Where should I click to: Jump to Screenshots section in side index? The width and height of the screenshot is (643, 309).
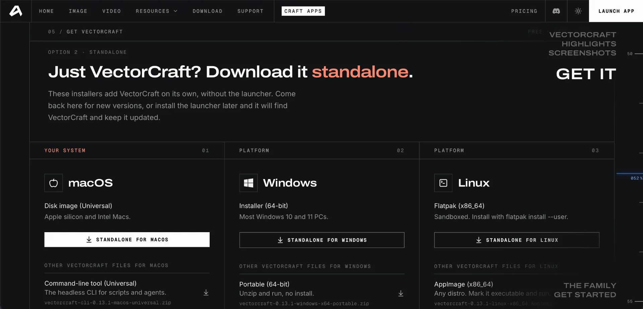582,53
